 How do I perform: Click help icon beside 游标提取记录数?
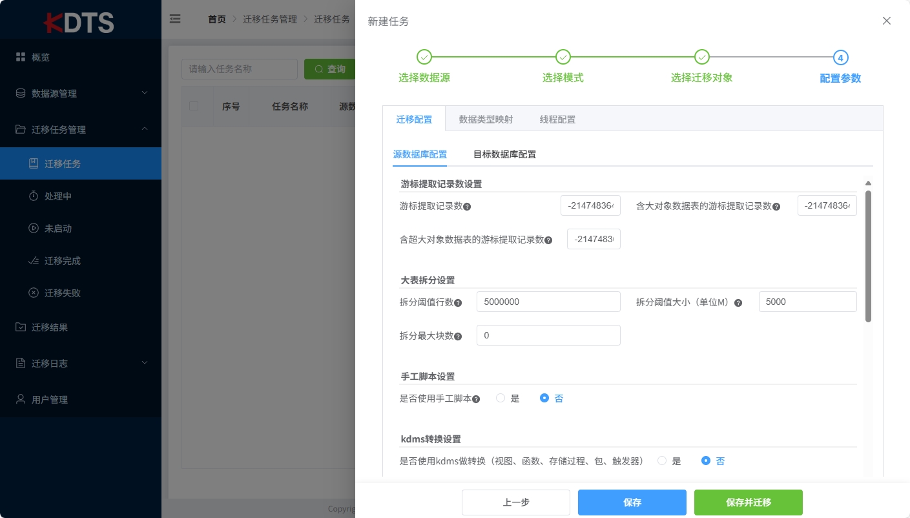tap(467, 207)
